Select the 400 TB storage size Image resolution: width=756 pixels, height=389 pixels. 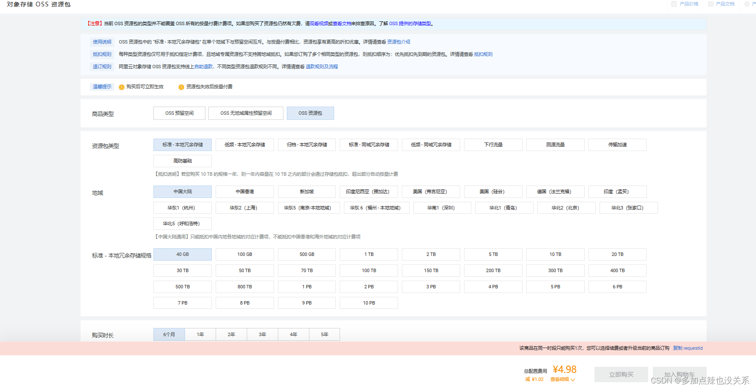coord(617,270)
